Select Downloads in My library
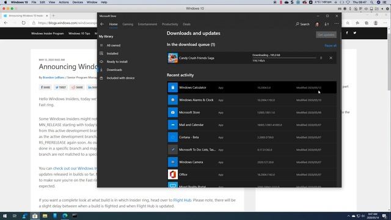This screenshot has height=220, width=391. tap(114, 70)
